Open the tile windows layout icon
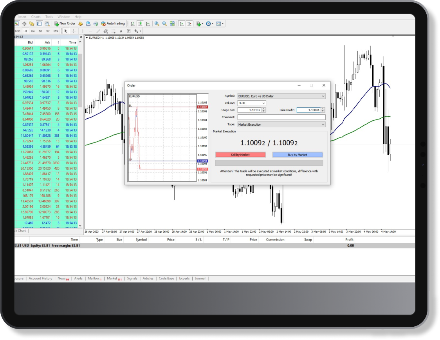Image resolution: width=440 pixels, height=340 pixels. click(x=172, y=24)
